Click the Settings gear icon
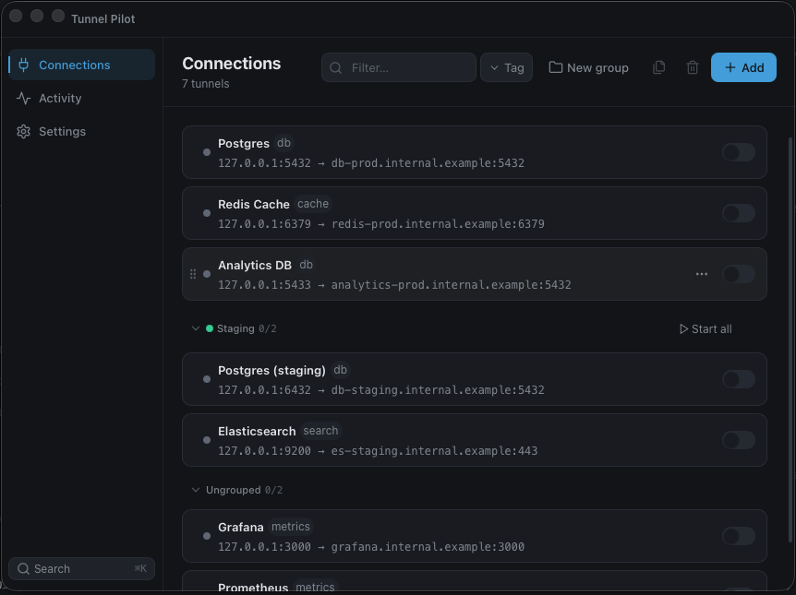 tap(23, 131)
